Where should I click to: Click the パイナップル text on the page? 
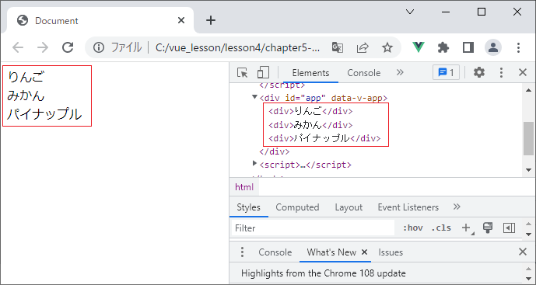click(x=44, y=114)
